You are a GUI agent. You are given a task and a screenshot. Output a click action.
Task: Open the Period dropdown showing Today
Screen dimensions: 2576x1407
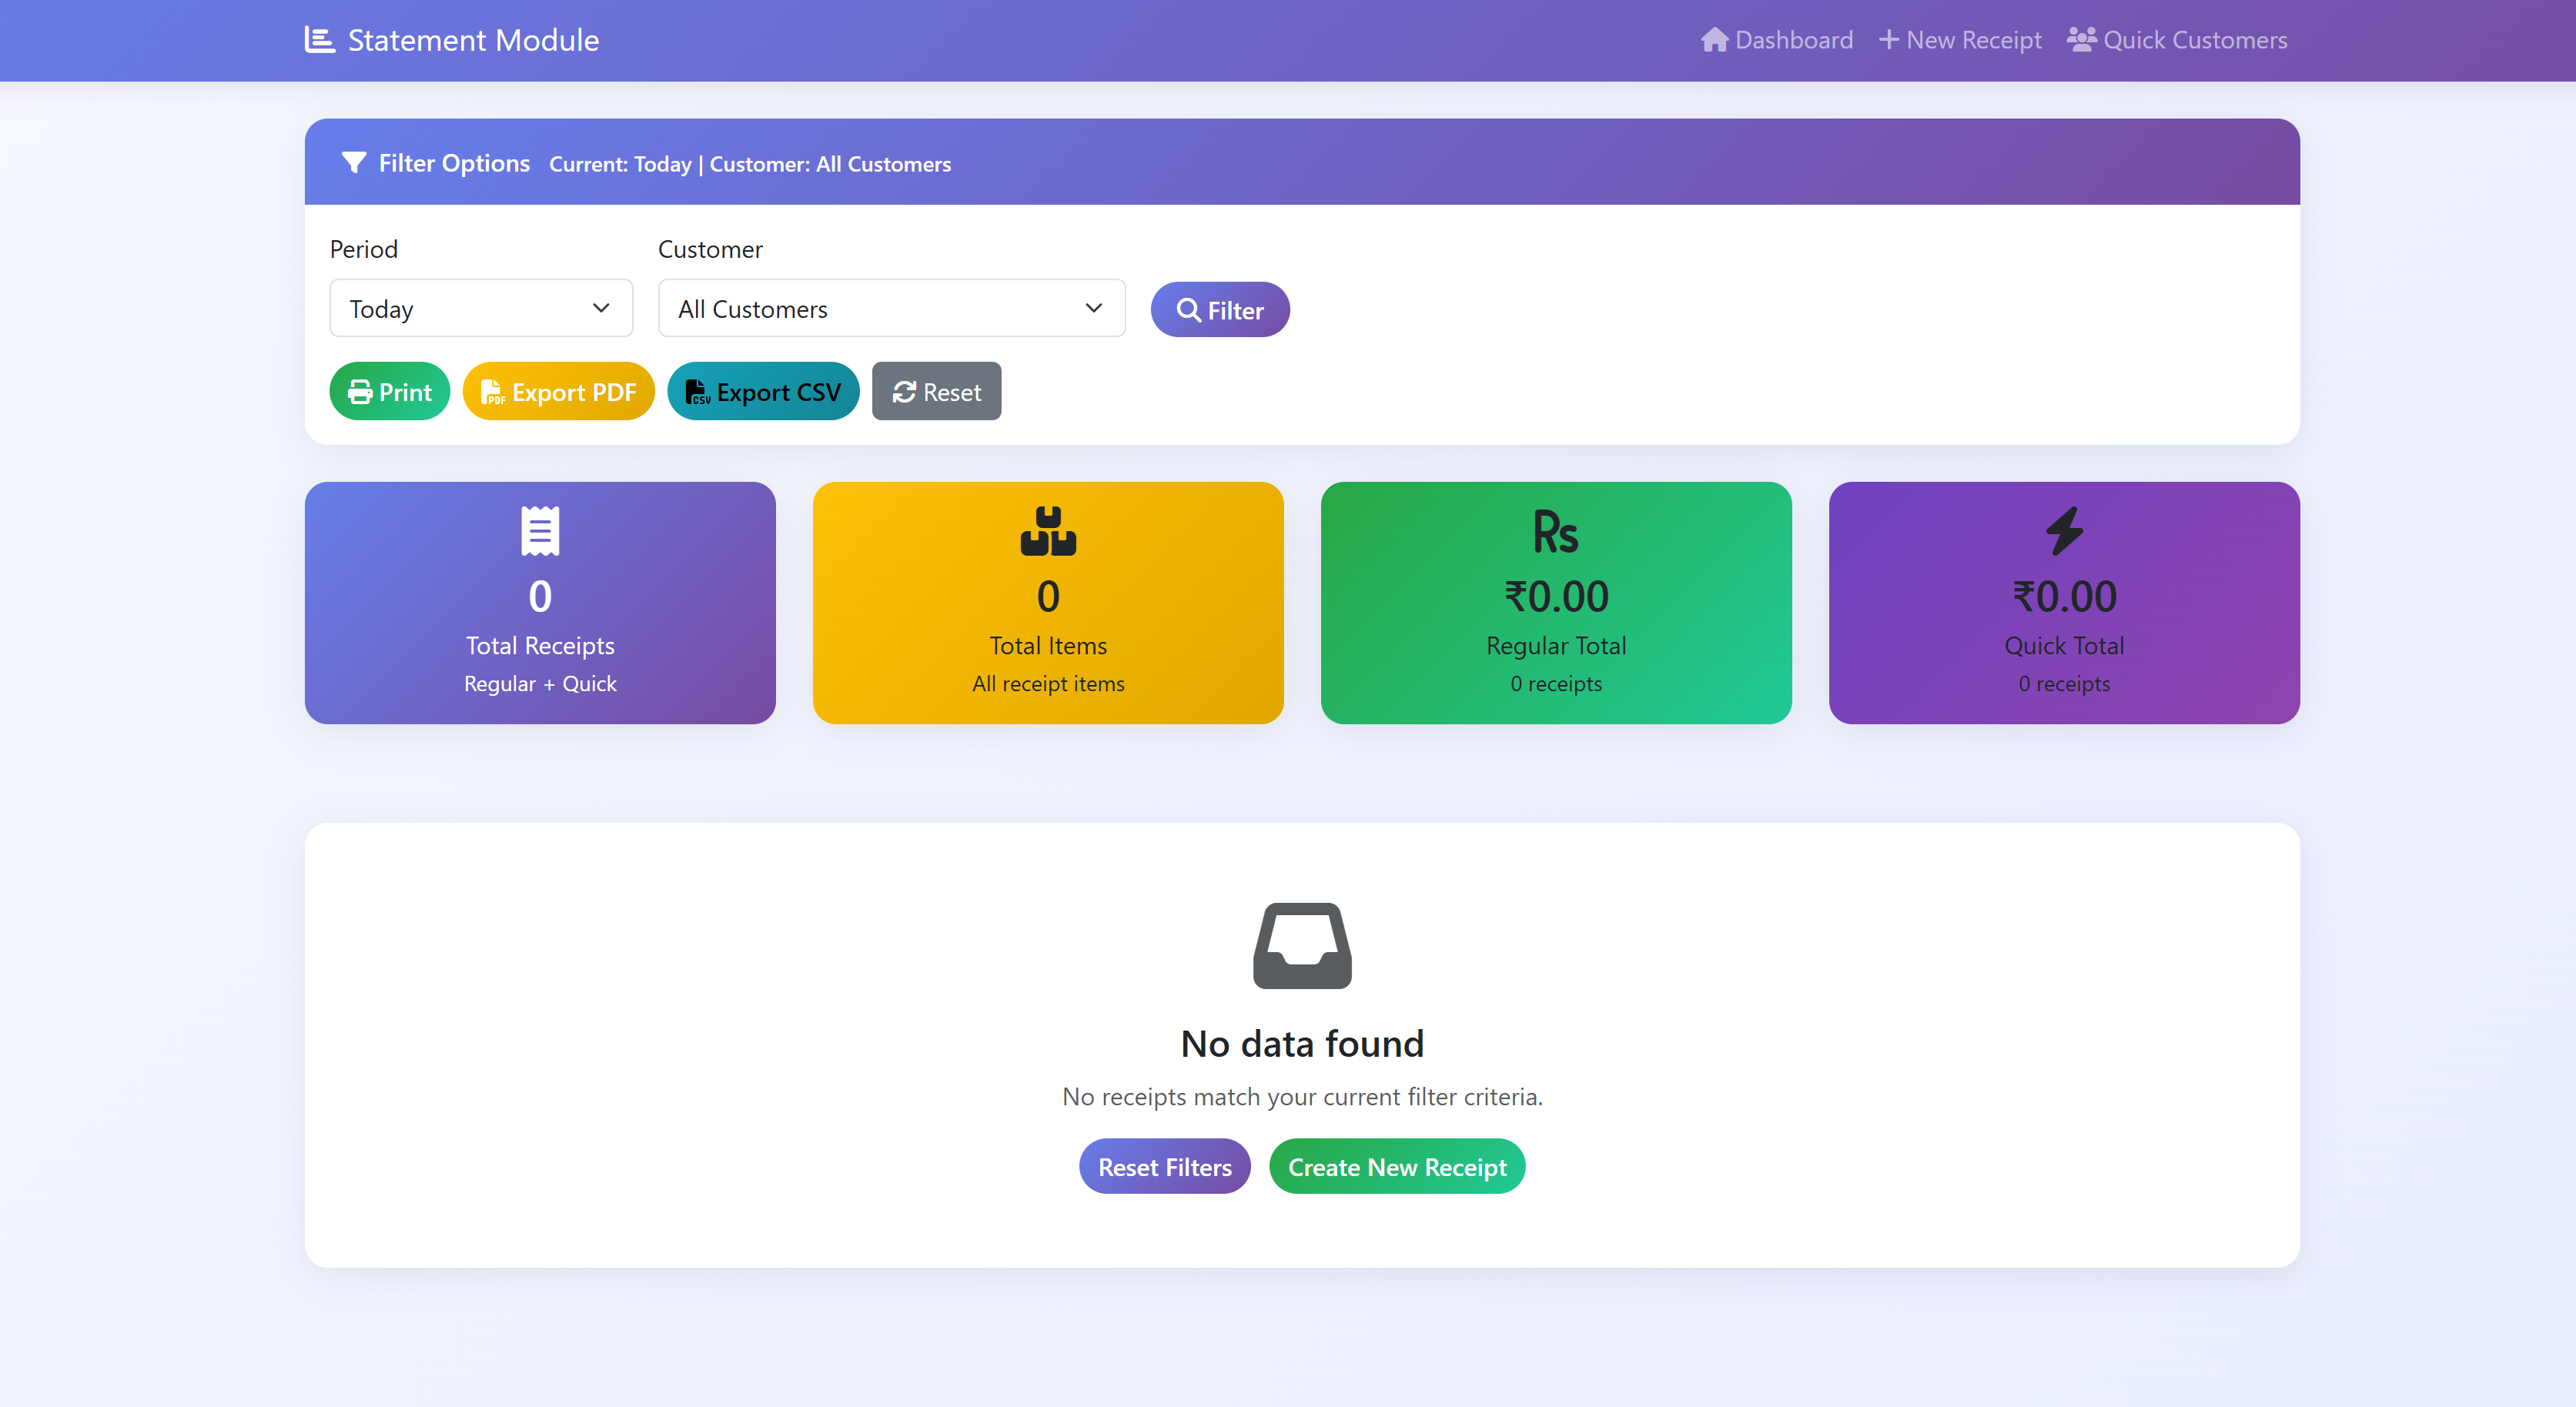(481, 309)
